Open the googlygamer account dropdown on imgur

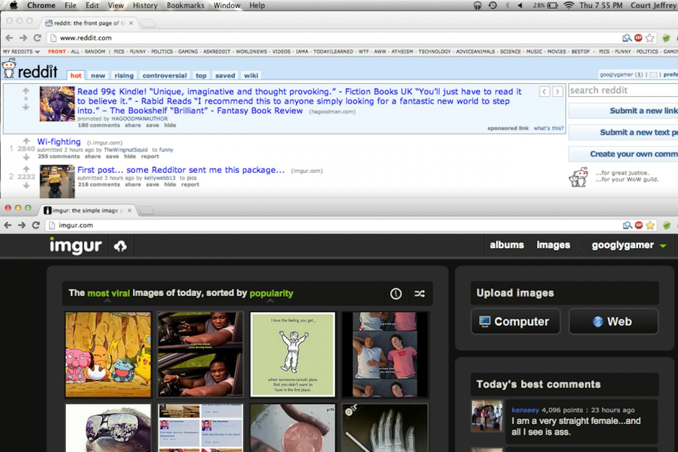627,245
